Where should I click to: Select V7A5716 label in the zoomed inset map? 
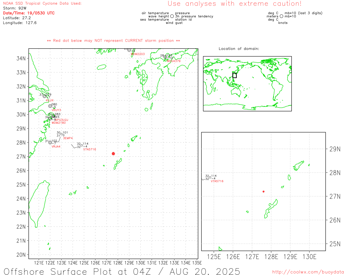(x=217, y=181)
